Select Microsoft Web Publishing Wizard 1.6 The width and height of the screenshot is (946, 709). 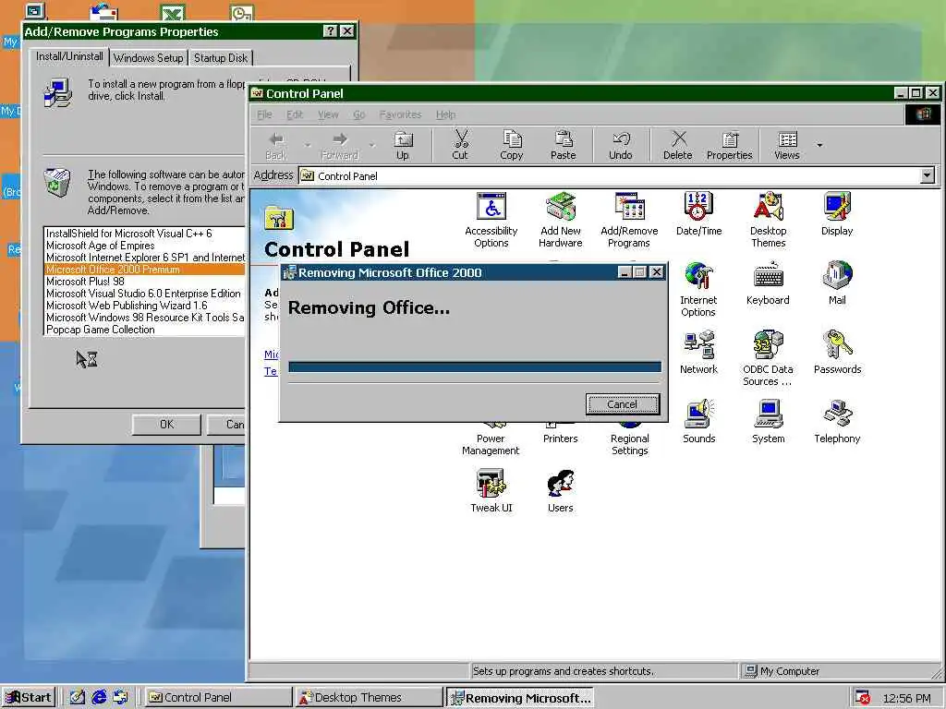(x=145, y=306)
